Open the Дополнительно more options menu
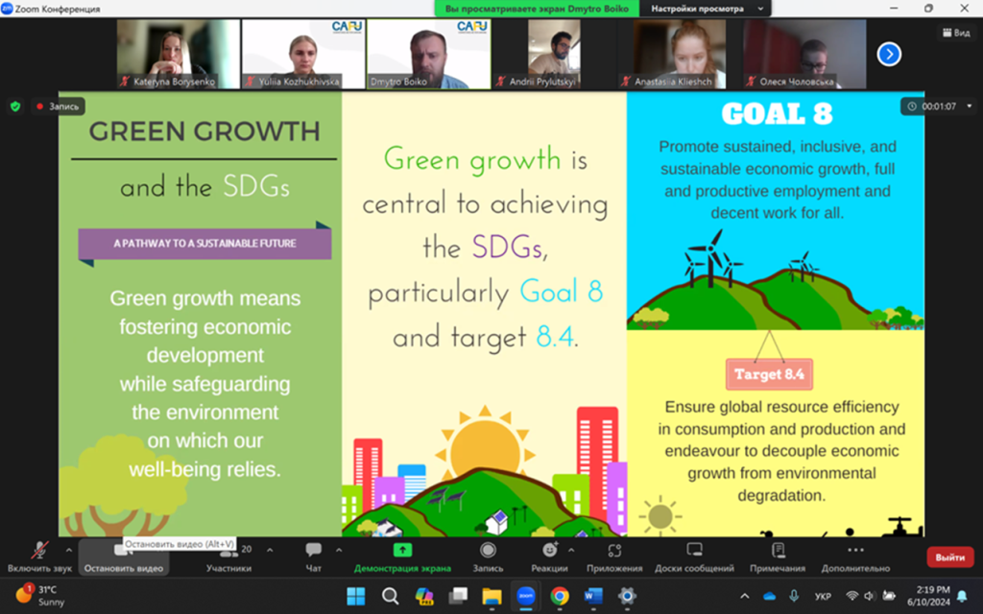The image size is (983, 614). pos(855,556)
